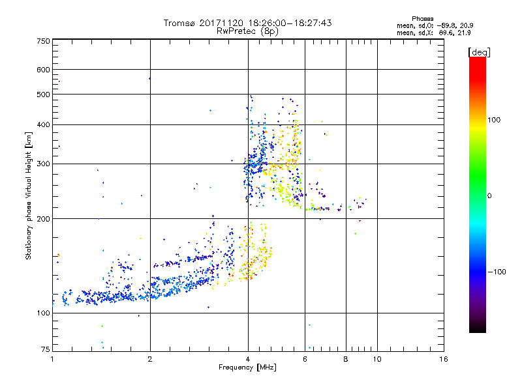522x391 pixels.
Task: Select the 'mean, sd,X: 89.6, 21.9' line
Action: click(434, 33)
